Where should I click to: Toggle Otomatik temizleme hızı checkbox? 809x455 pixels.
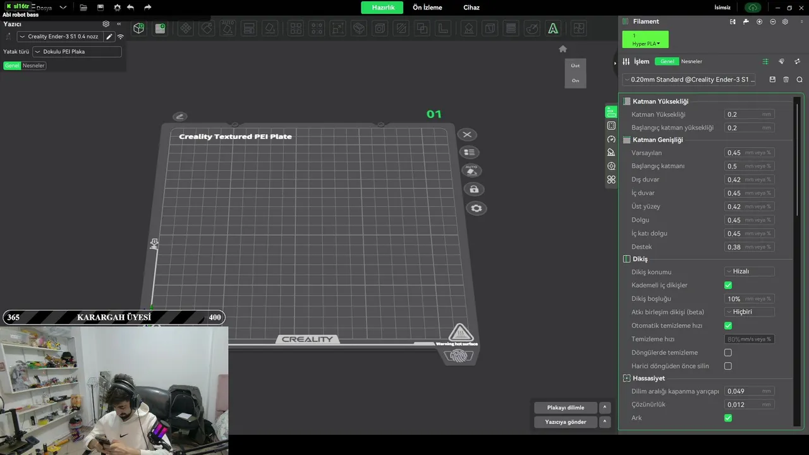(728, 325)
